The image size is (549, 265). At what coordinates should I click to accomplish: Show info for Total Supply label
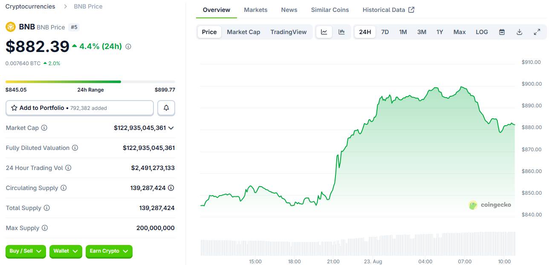(47, 208)
